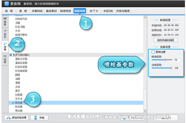This screenshot has width=186, height=123.
Task: Go to the 视频 tab
Action: [x=9, y=11]
